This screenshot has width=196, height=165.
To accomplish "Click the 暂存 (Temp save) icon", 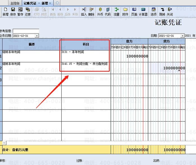I will [20, 11].
